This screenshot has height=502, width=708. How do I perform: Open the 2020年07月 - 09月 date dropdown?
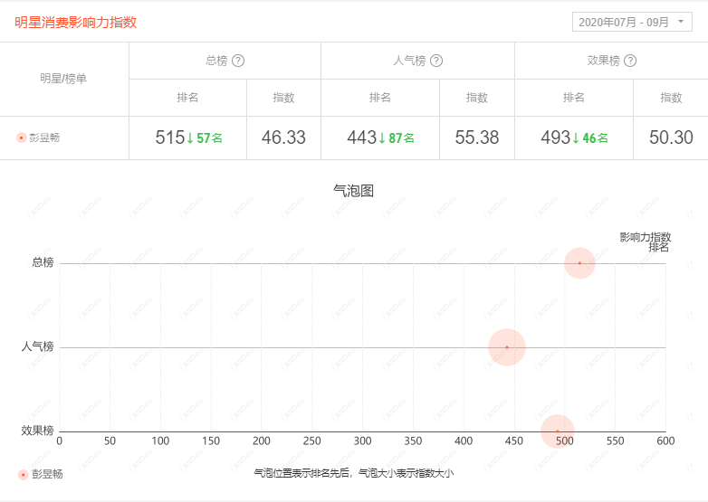click(632, 22)
